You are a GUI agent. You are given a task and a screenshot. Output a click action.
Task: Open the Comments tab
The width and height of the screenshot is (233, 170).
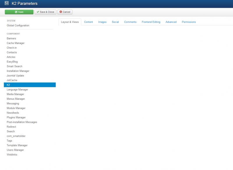(130, 22)
